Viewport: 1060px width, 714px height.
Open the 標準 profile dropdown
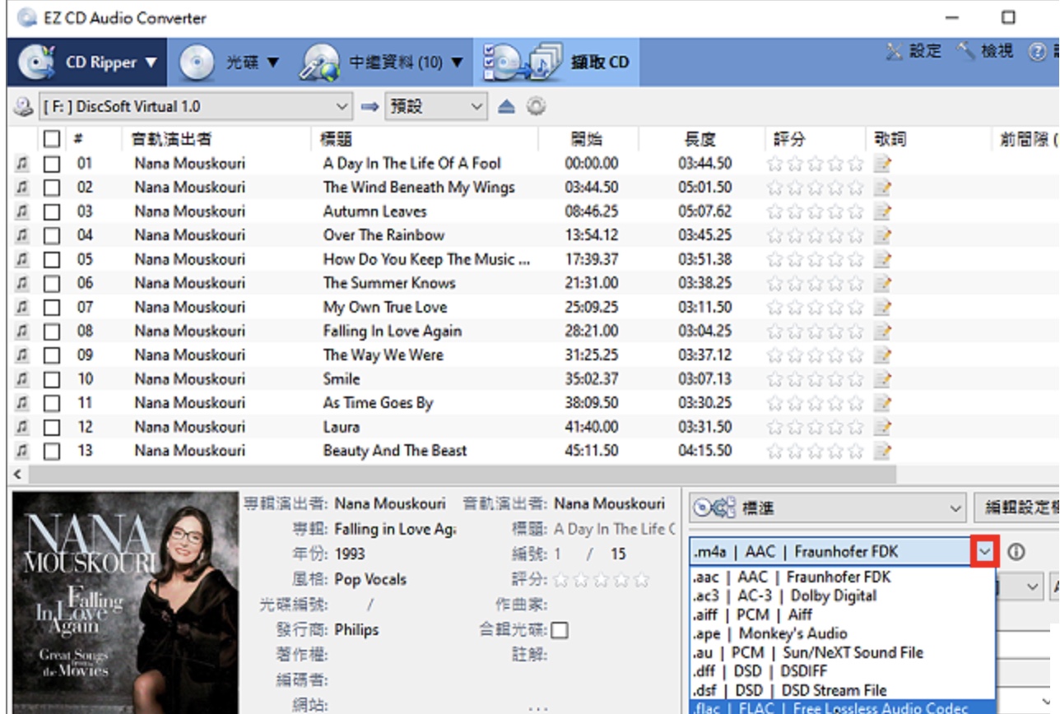[827, 508]
